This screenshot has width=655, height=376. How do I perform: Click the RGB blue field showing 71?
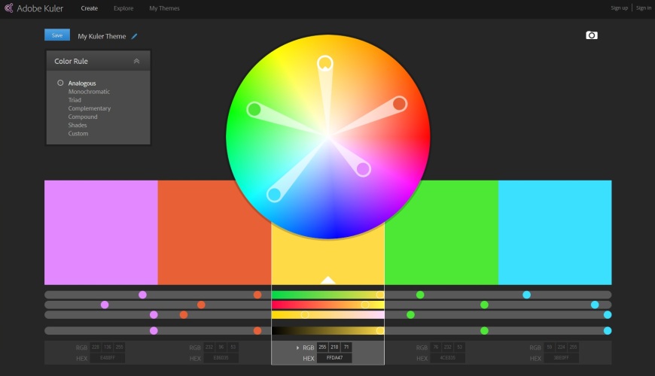(x=346, y=347)
